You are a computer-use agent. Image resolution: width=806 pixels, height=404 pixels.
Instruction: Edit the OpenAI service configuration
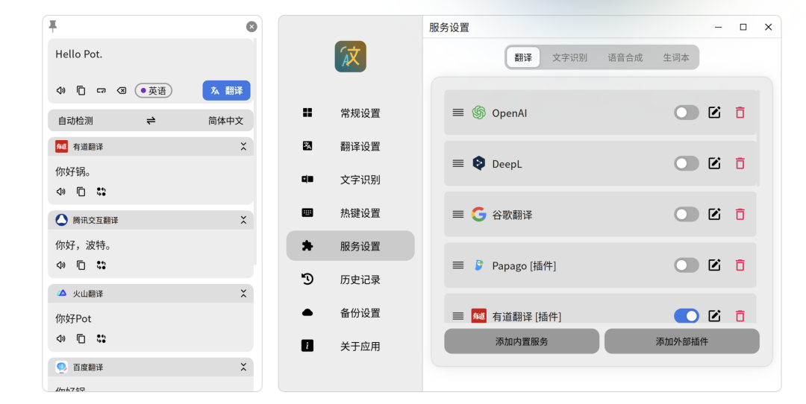(714, 113)
